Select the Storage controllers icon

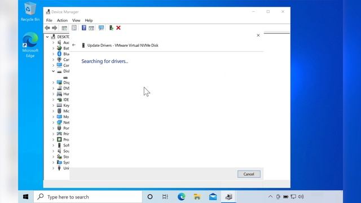[x=59, y=157]
